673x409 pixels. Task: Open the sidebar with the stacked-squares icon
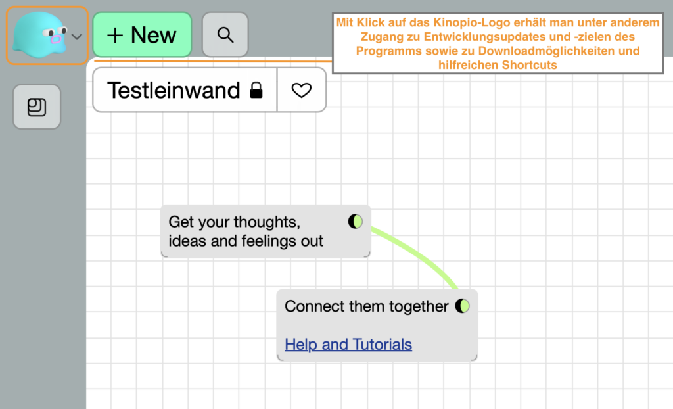coord(37,107)
